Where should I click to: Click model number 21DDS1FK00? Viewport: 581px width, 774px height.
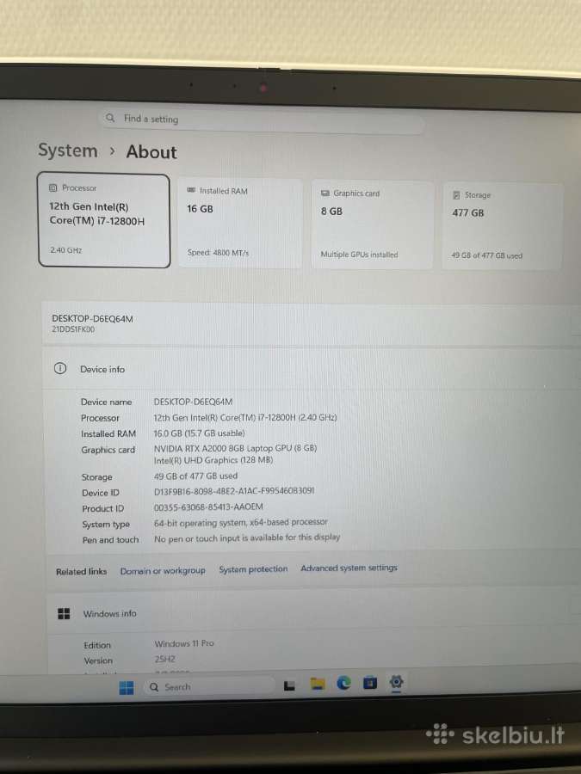tap(73, 329)
